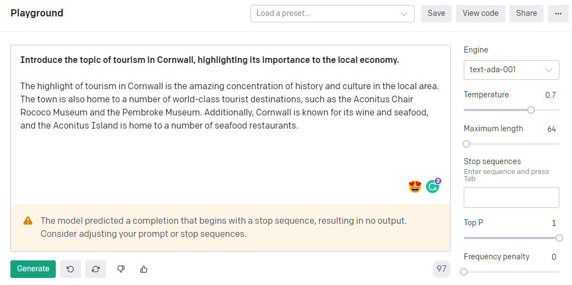572x285 pixels.
Task: Click the Save button
Action: (x=436, y=14)
